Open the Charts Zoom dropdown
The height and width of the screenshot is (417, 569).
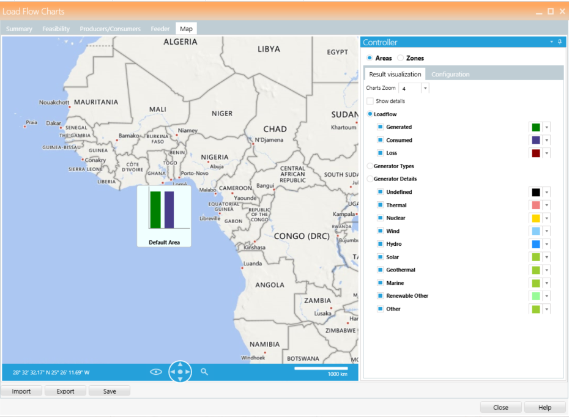point(425,89)
